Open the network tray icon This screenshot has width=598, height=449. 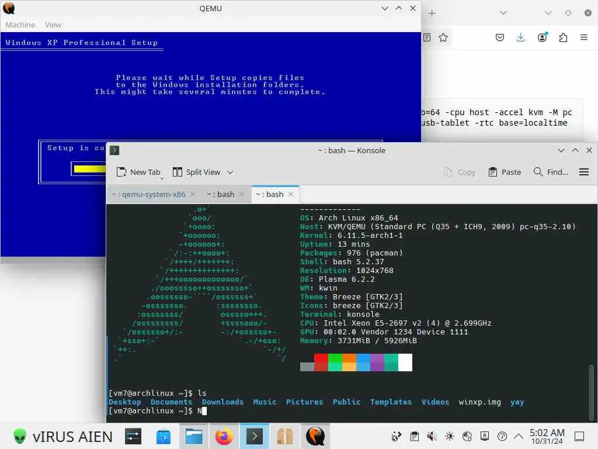tap(467, 436)
